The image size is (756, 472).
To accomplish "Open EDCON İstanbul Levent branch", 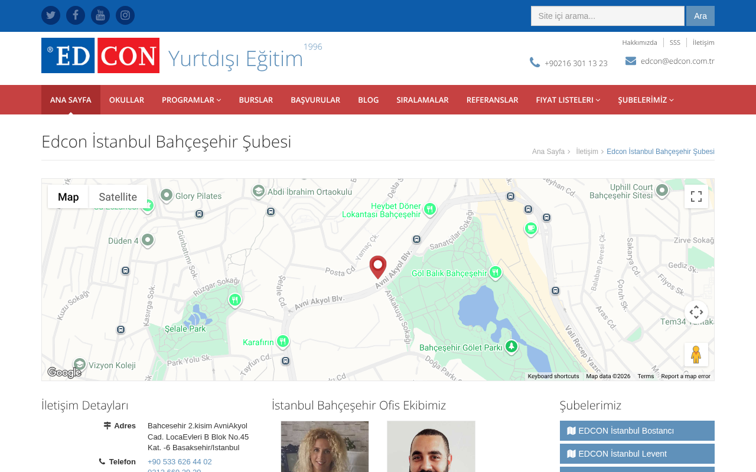I will [x=637, y=454].
